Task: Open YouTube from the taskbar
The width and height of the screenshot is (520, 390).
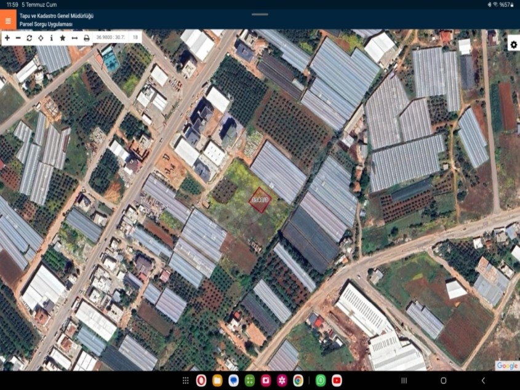Action: point(337,381)
